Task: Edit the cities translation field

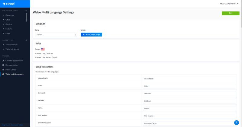Action: click(189, 86)
